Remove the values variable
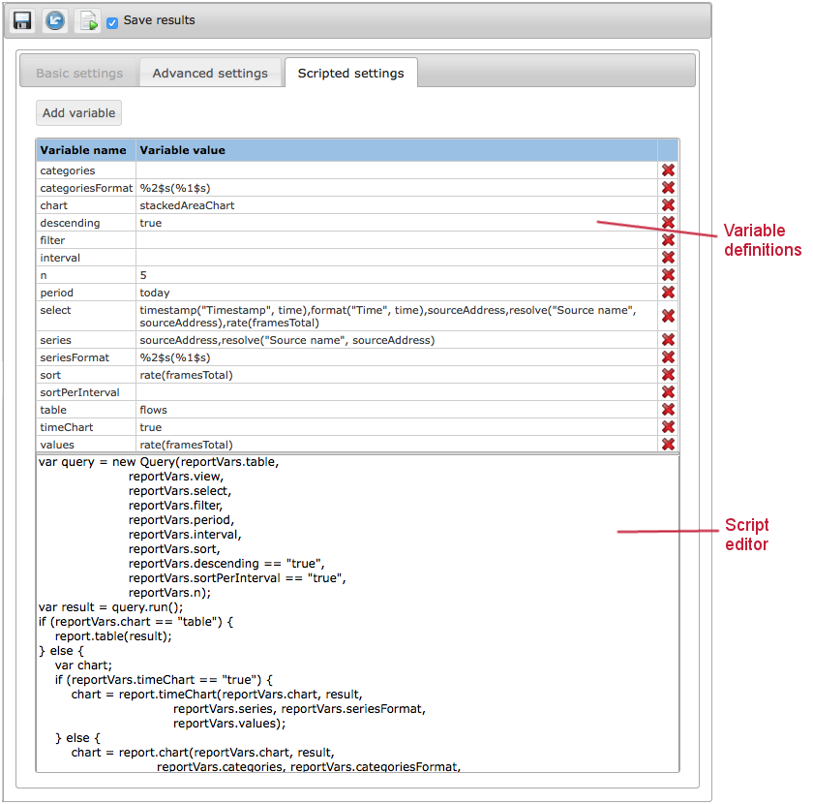The height and width of the screenshot is (804, 813). tap(669, 445)
